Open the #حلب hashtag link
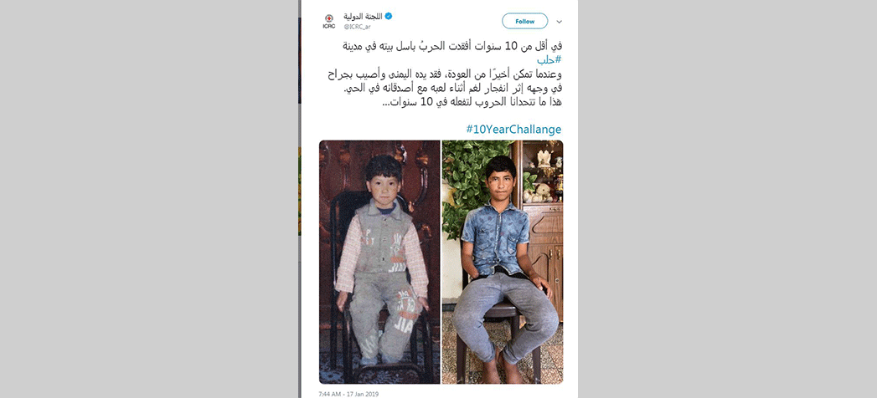The height and width of the screenshot is (398, 877). 549,59
